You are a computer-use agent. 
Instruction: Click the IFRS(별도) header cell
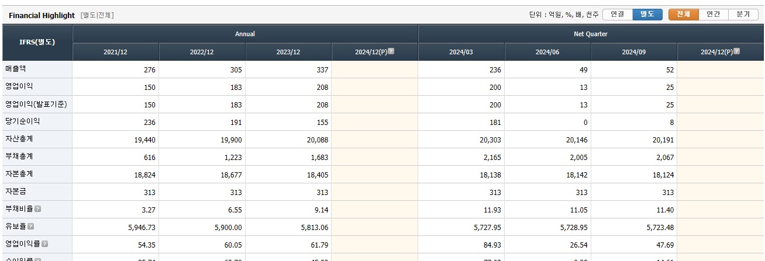pos(37,43)
